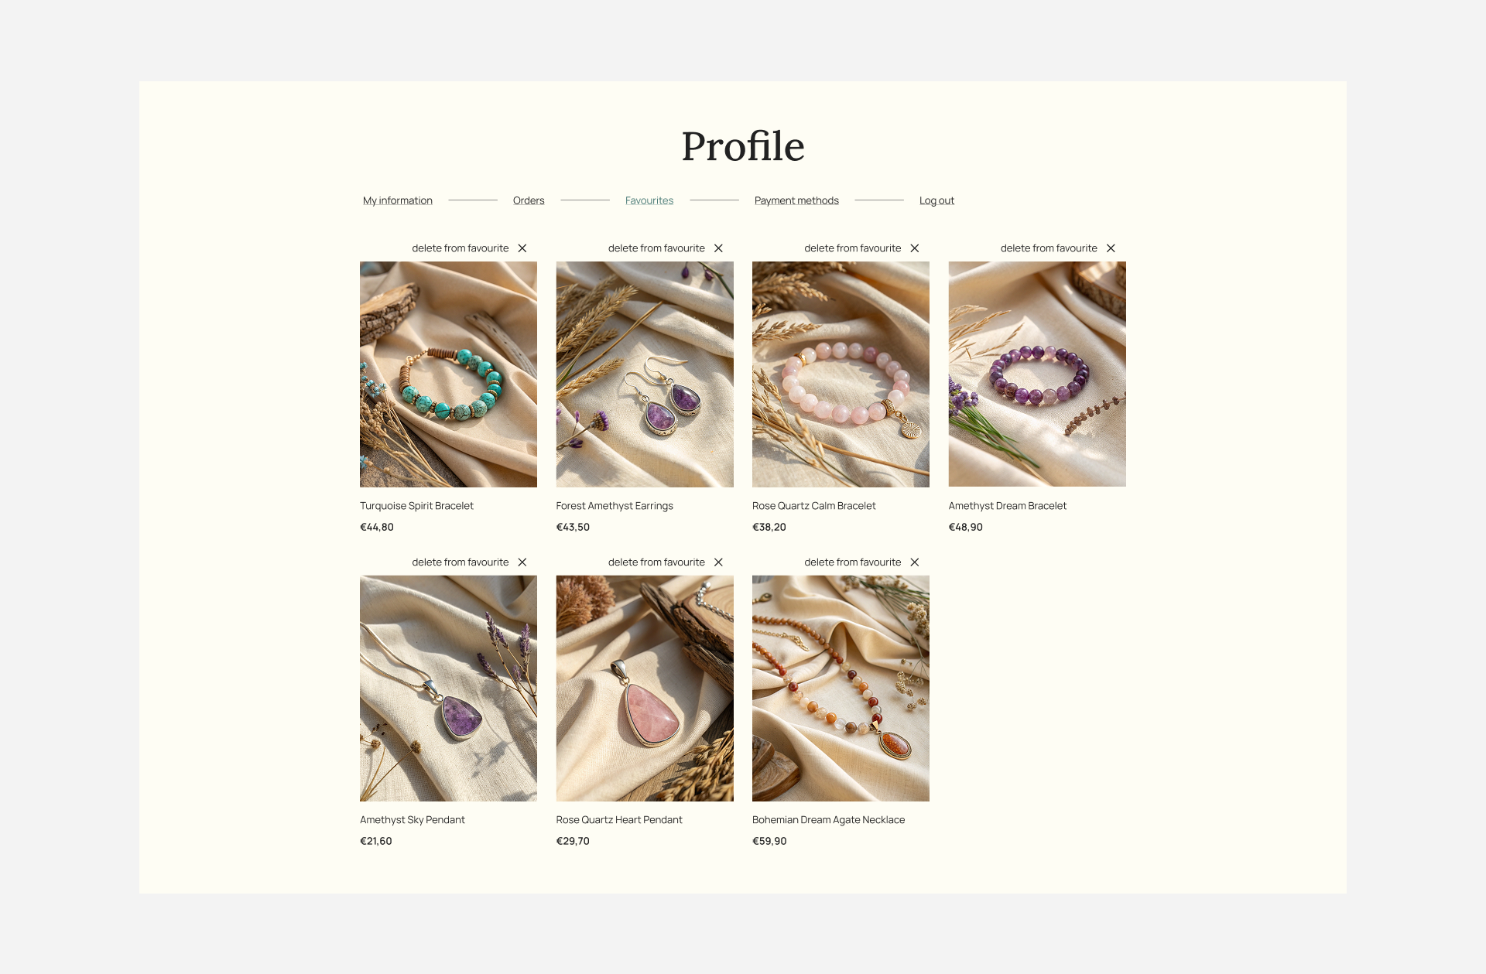
Task: Open the Amethyst Sky Pendant photo
Action: [448, 689]
